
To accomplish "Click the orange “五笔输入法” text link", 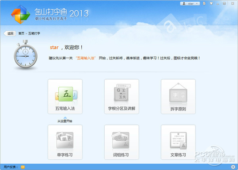I will click(x=86, y=58).
